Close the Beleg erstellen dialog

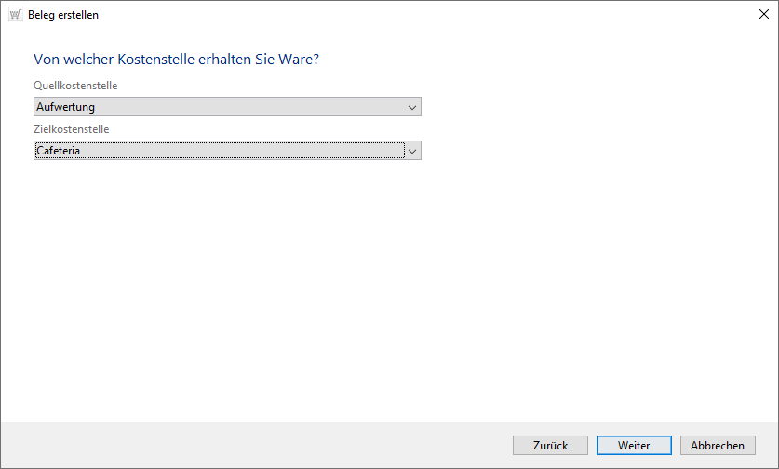[762, 15]
